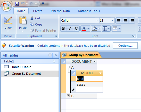Toggle underline formatting
Viewport: 141px width, 112px height.
pyautogui.click(x=76, y=29)
